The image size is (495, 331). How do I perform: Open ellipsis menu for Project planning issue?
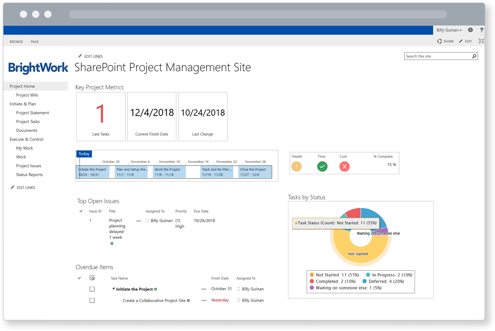click(x=139, y=221)
